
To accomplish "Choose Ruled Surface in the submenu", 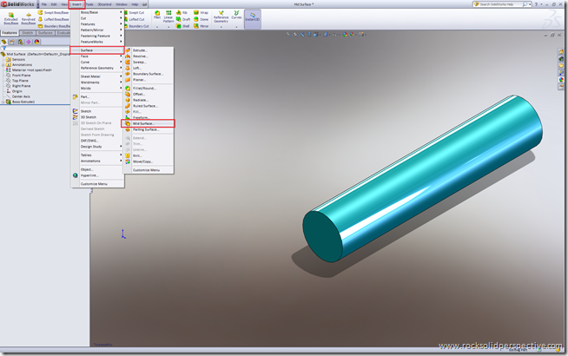I will tap(145, 106).
